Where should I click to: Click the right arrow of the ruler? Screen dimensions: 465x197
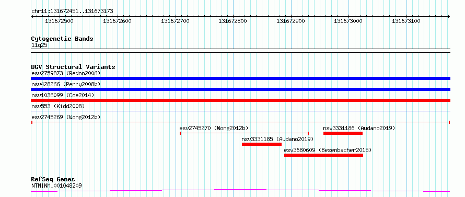tap(449, 16)
